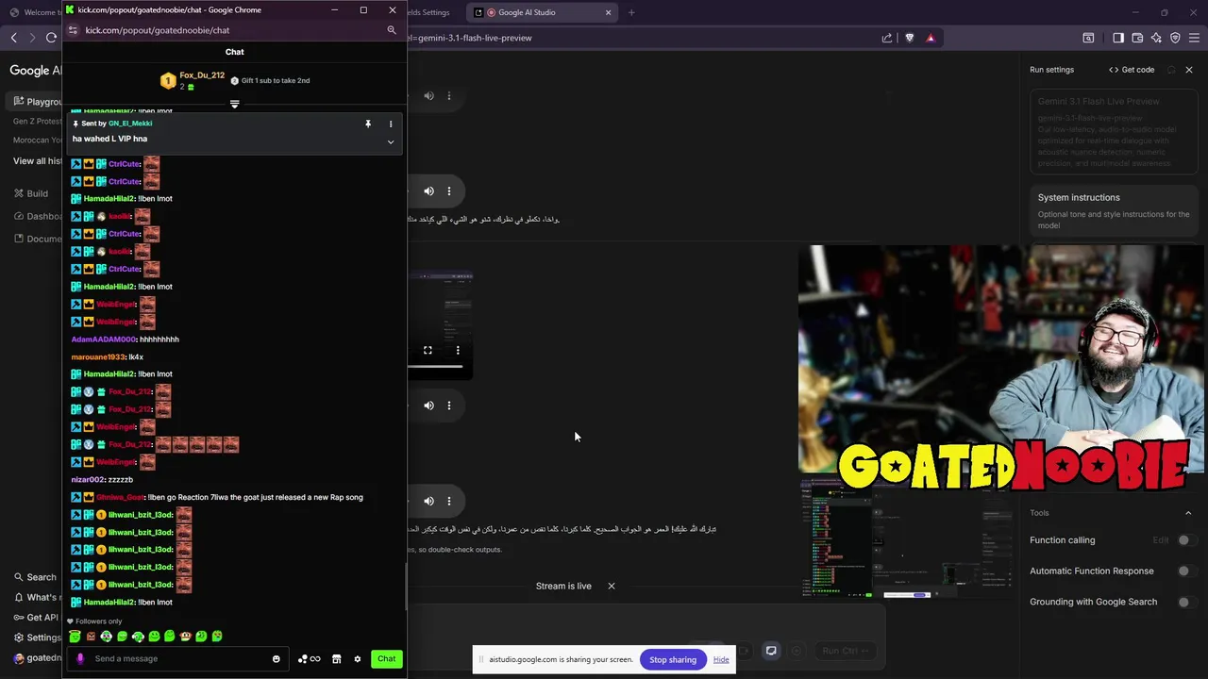Open Brave hamburger menu
The image size is (1208, 679).
[x=1195, y=38]
